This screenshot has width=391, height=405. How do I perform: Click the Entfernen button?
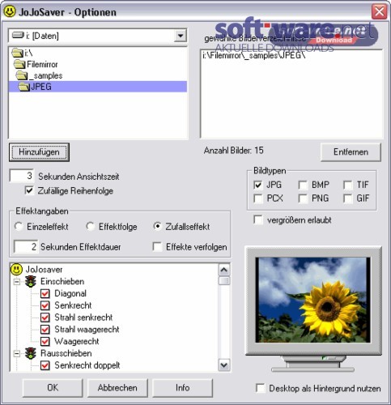coord(351,152)
